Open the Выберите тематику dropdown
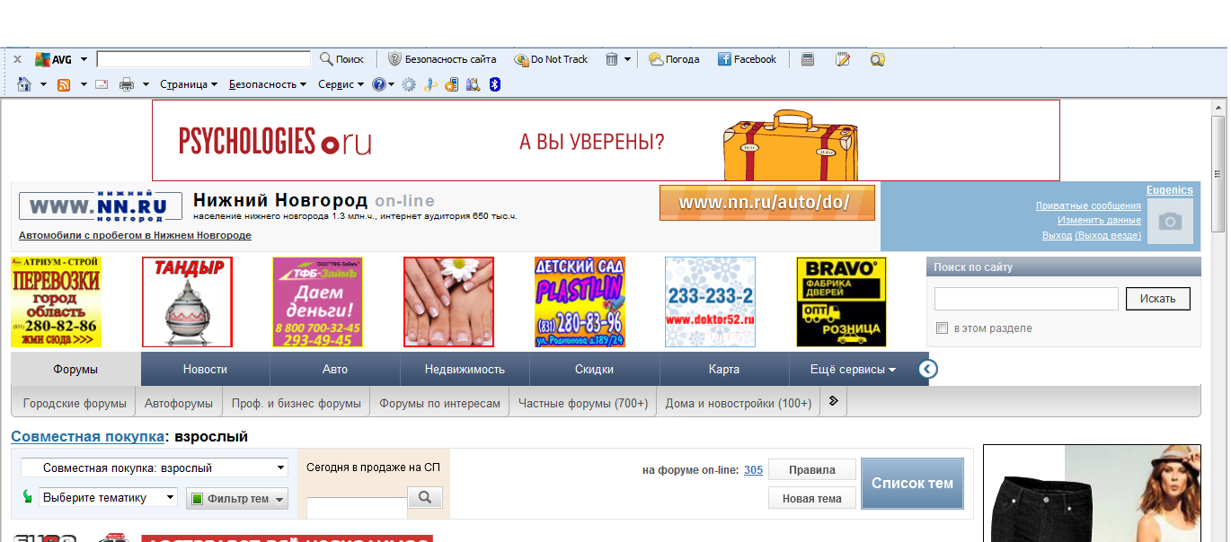 coord(108,497)
